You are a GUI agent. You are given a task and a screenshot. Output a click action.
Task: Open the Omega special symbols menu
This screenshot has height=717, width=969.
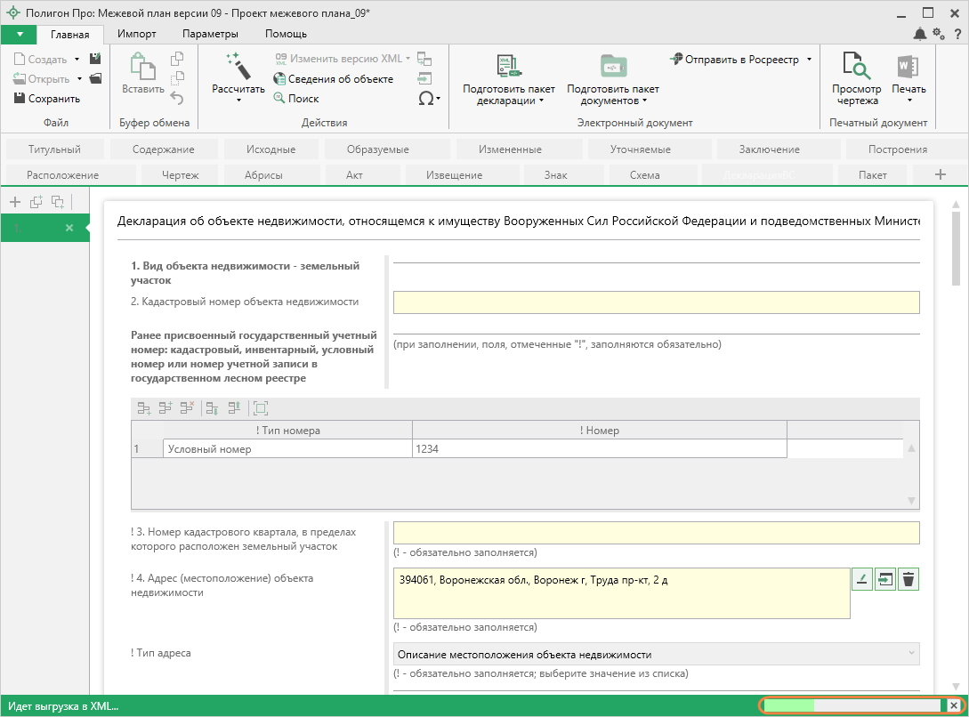point(429,99)
